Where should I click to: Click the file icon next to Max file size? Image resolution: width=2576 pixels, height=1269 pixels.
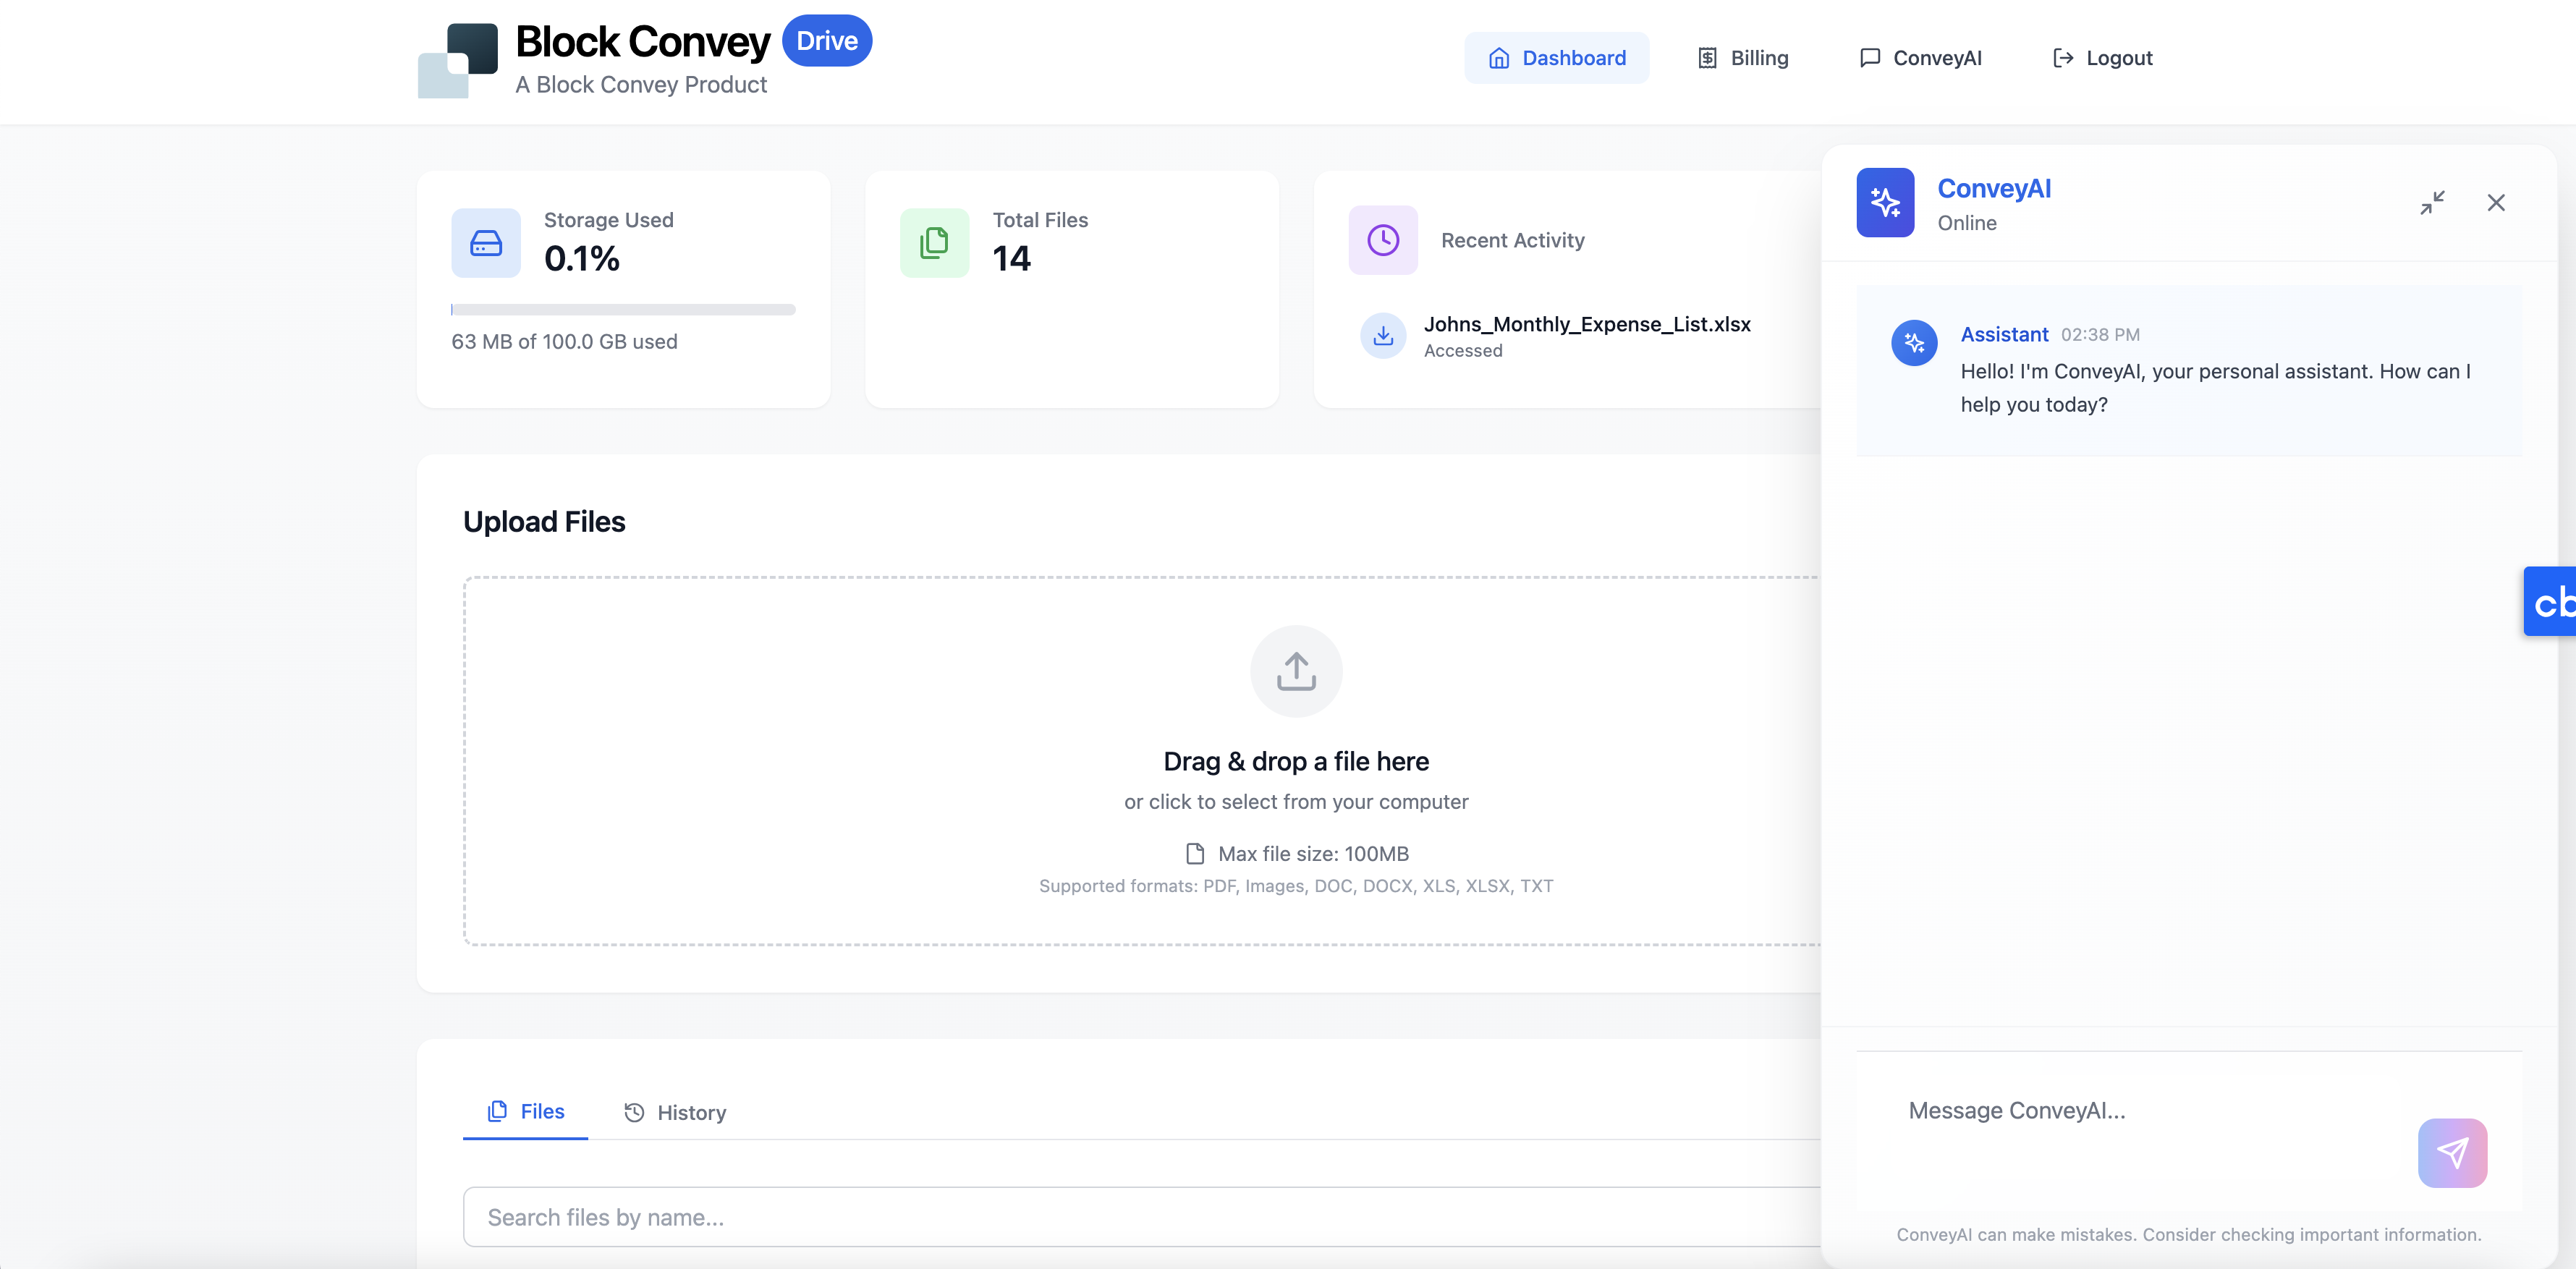coord(1195,854)
